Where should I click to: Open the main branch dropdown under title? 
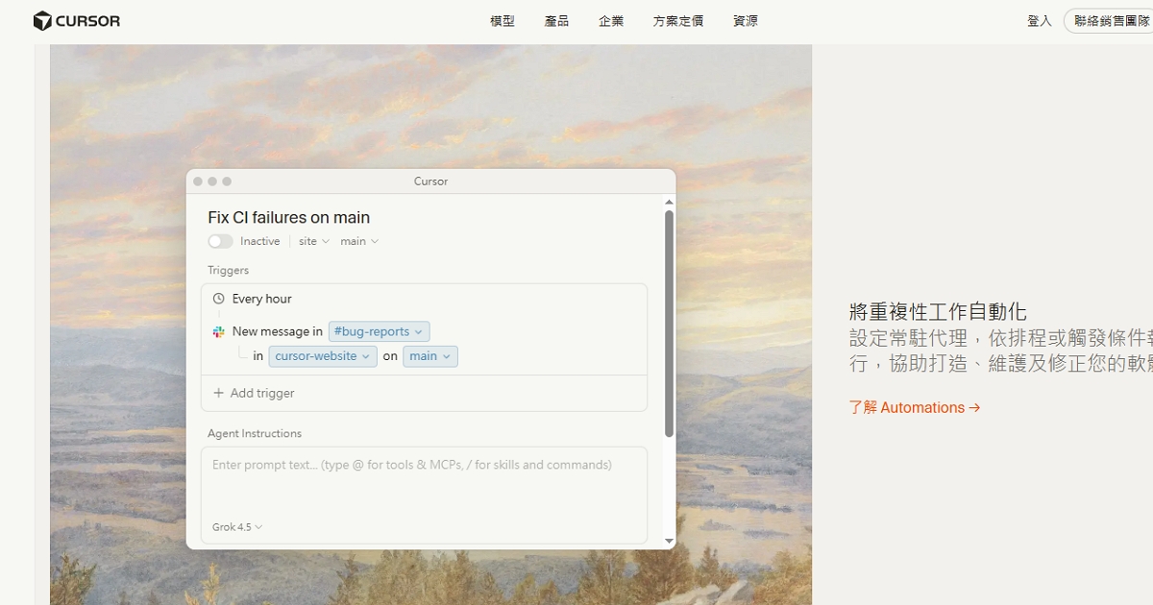(x=359, y=241)
